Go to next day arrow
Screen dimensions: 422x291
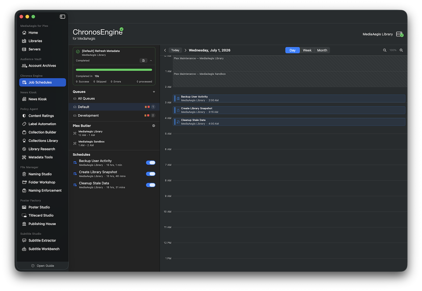click(x=185, y=50)
